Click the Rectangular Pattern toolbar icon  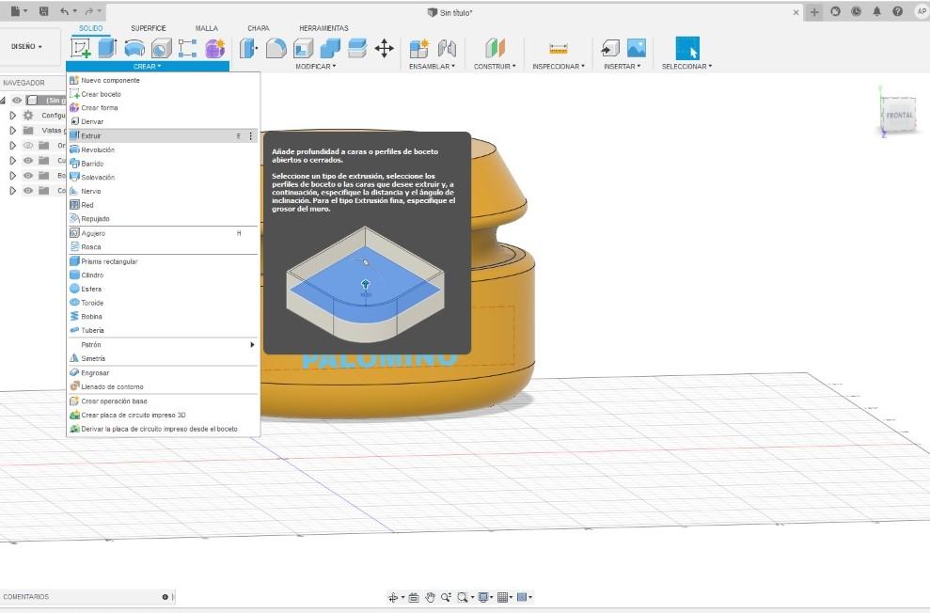click(x=187, y=48)
